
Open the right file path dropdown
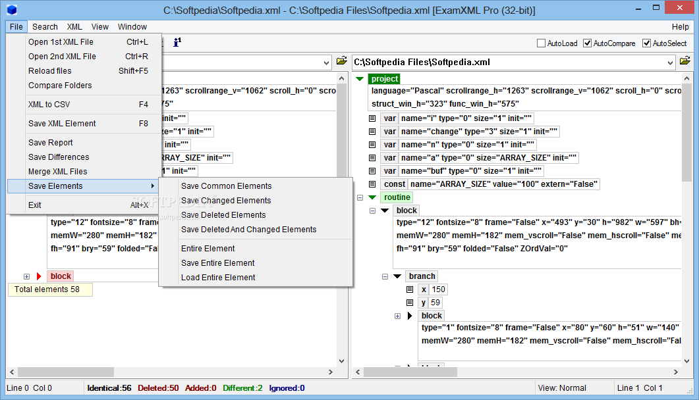tap(670, 63)
